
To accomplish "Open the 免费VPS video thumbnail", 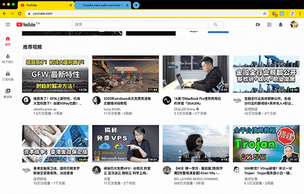I will (126, 143).
